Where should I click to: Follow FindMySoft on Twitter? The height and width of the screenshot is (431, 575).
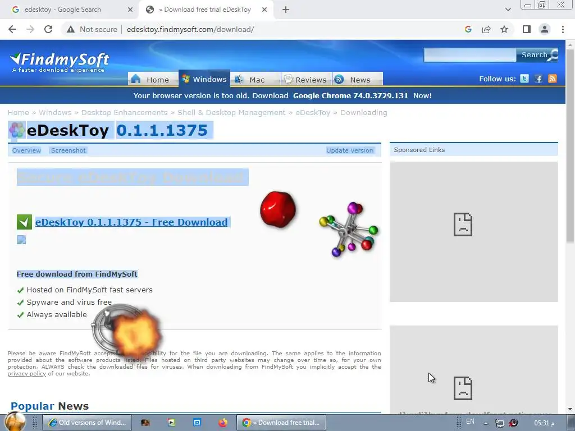point(524,79)
